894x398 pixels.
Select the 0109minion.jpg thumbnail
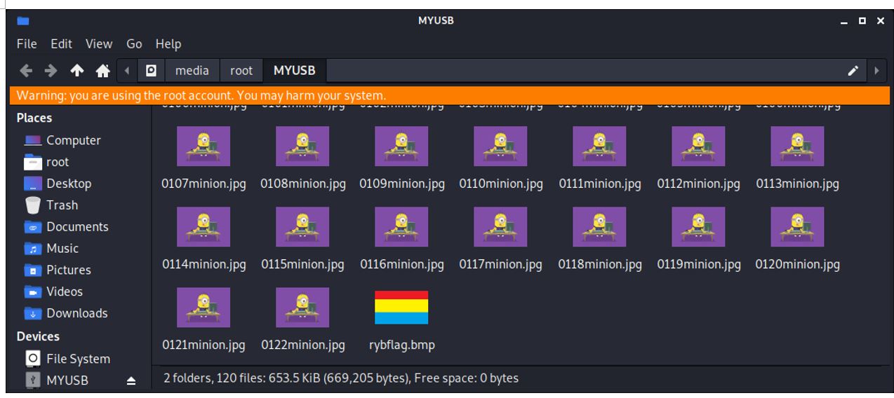click(401, 146)
